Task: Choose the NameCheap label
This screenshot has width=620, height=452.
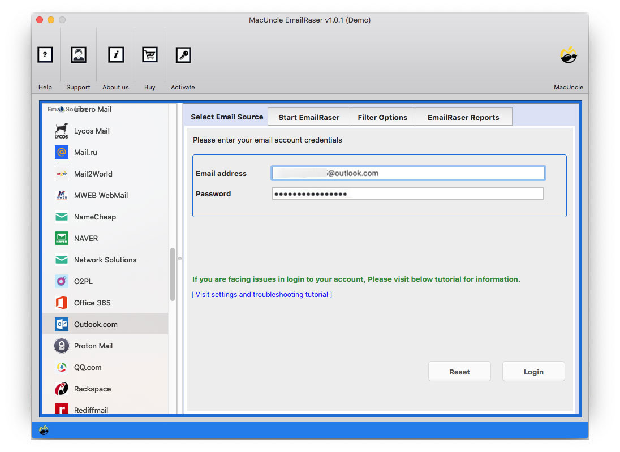Action: tap(95, 217)
